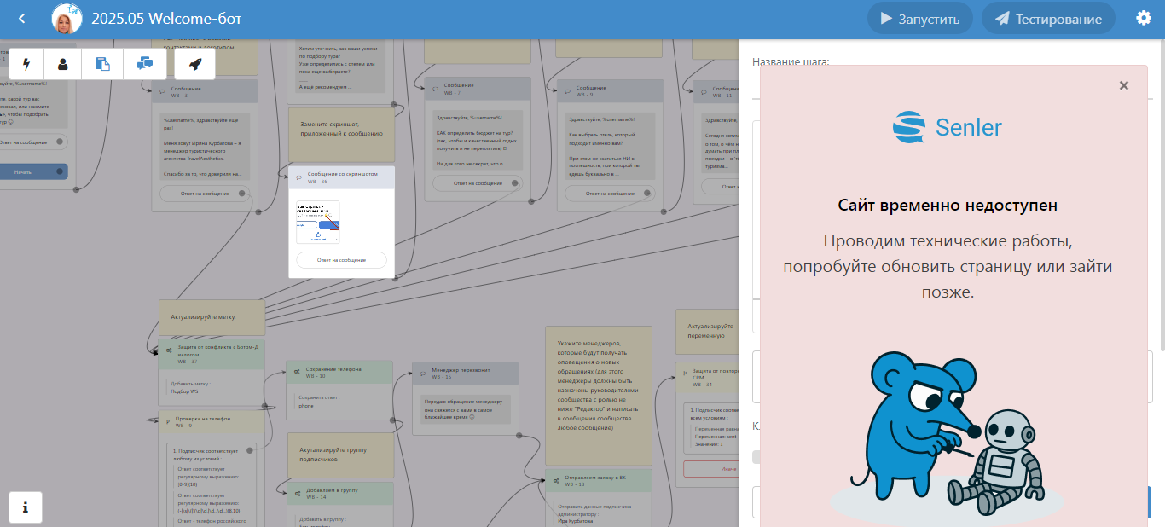Select the Сообщение WB - 7 node header
Screen dimensions: 1165x527
478,89
